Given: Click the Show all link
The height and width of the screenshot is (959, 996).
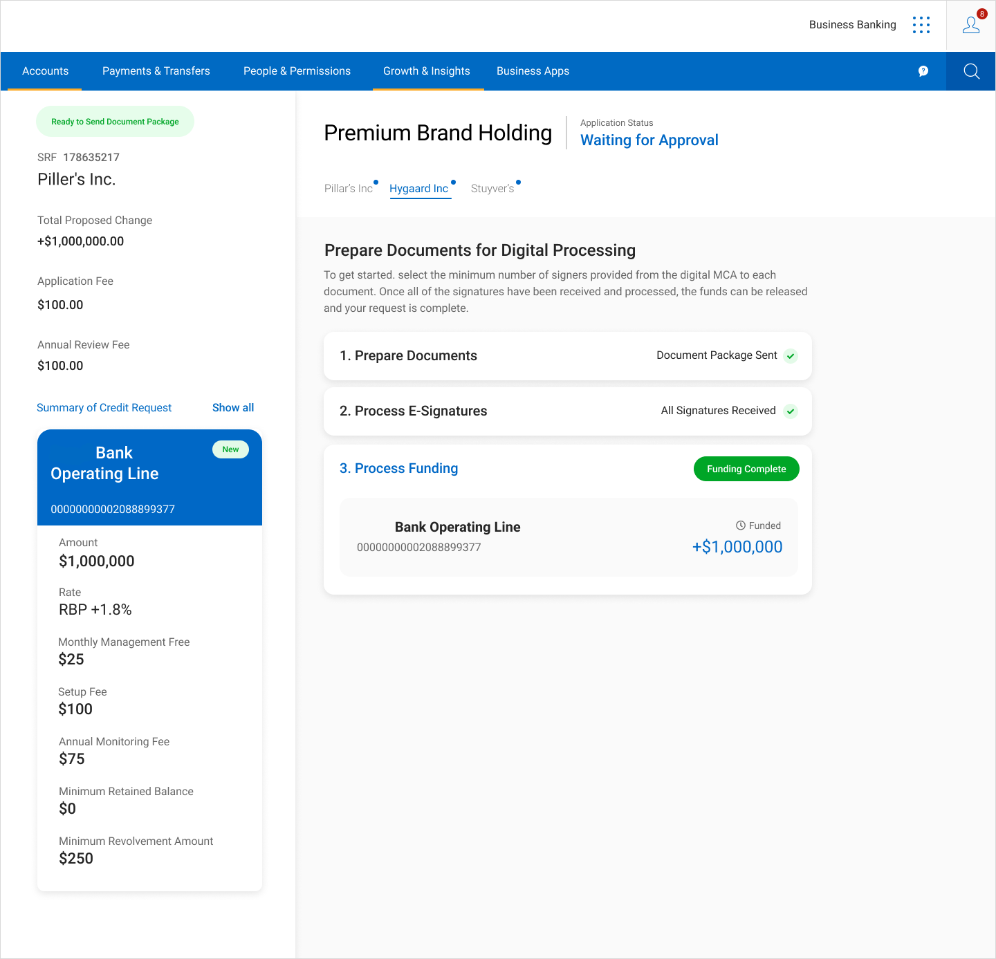Looking at the screenshot, I should tap(233, 408).
